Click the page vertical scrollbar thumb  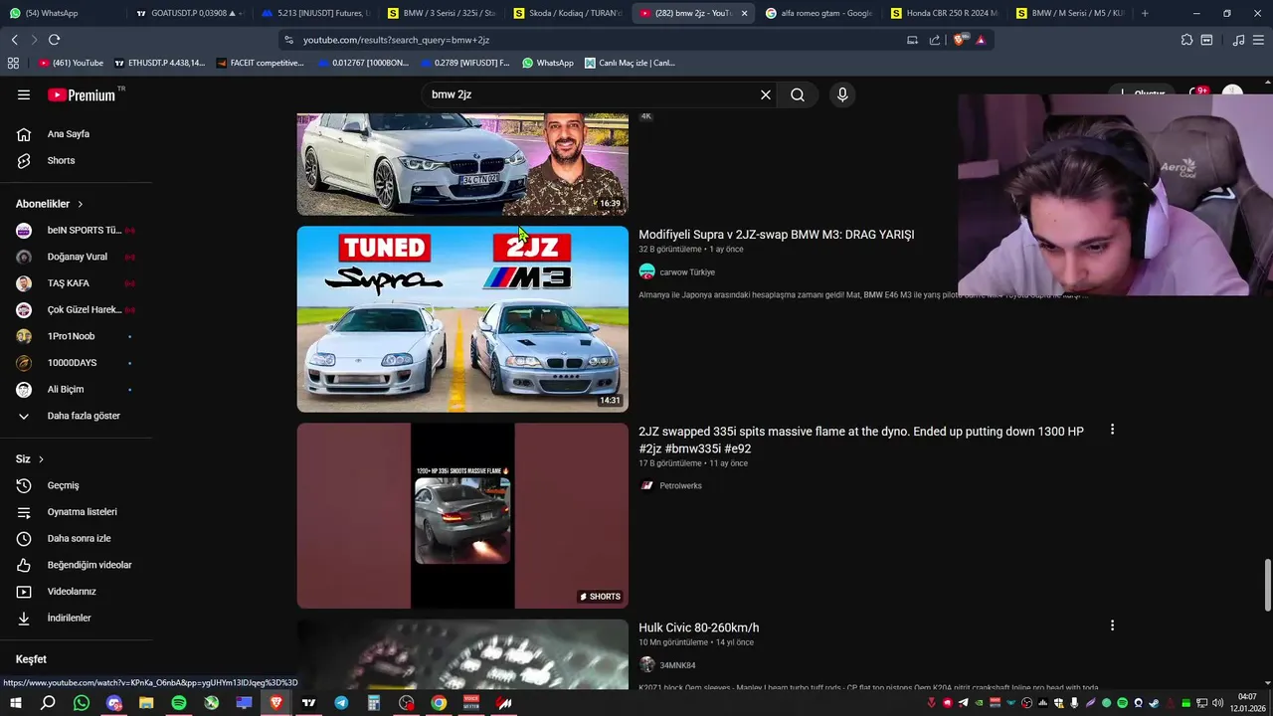pos(1267,586)
